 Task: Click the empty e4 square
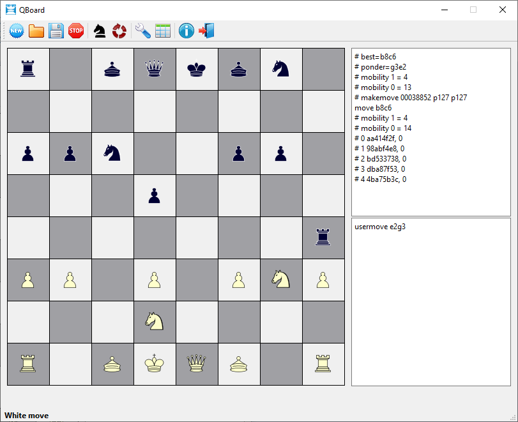click(x=197, y=237)
